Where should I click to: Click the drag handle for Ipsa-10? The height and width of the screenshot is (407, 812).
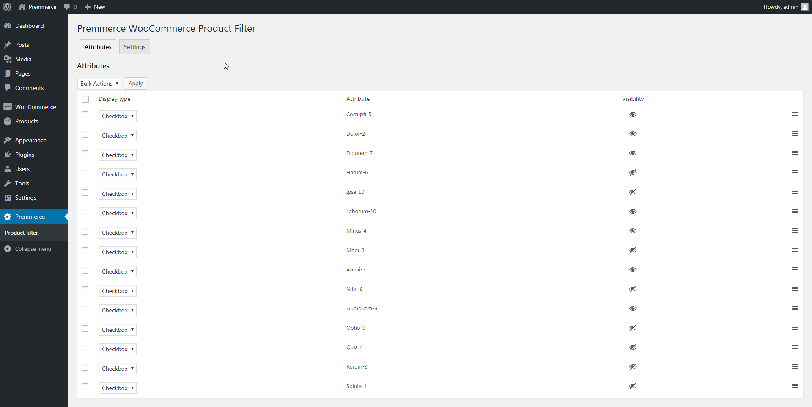coord(795,192)
